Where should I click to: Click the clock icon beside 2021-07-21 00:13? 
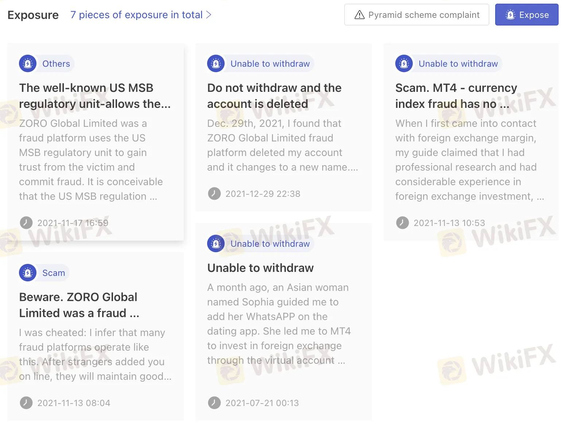(214, 403)
